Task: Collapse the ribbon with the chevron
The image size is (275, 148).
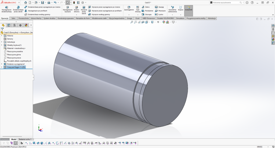Action: [272, 15]
